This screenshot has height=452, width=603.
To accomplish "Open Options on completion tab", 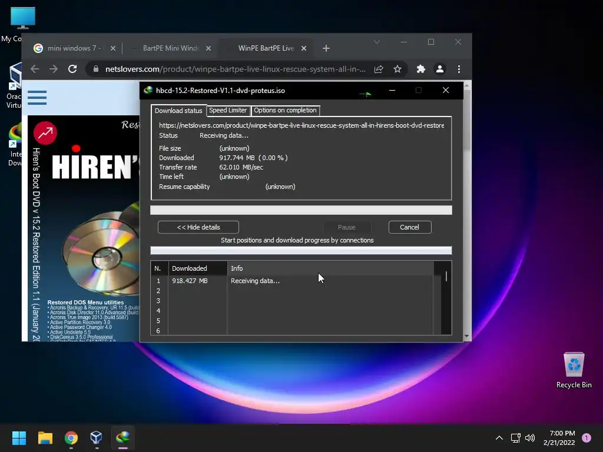I will (x=285, y=110).
